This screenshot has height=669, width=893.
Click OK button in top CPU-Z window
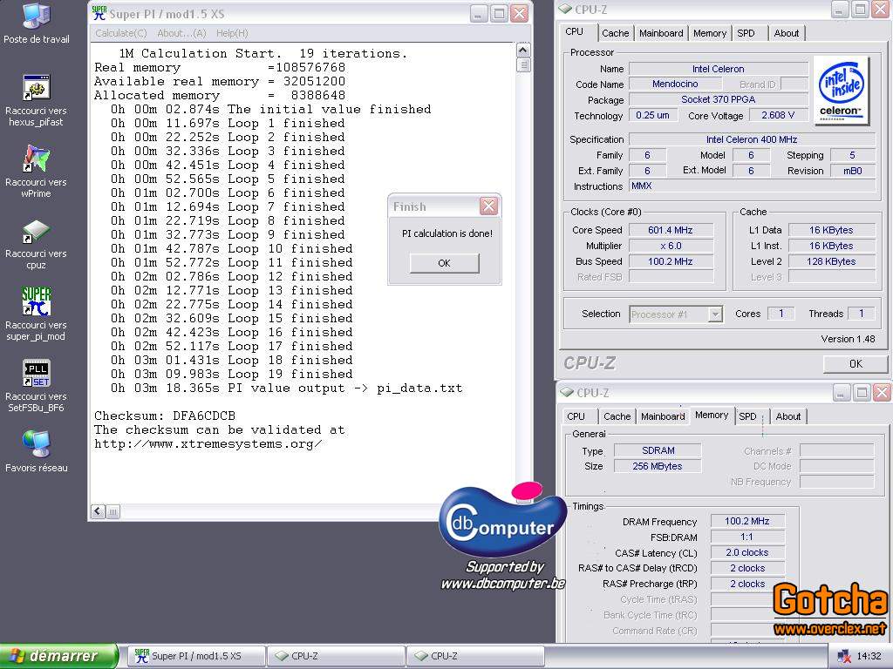[856, 363]
